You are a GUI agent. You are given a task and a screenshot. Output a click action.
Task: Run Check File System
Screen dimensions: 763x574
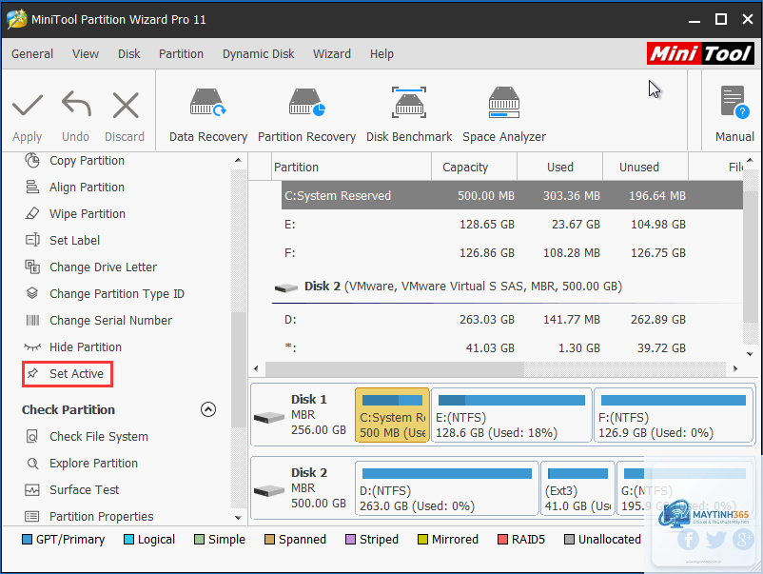tap(87, 437)
